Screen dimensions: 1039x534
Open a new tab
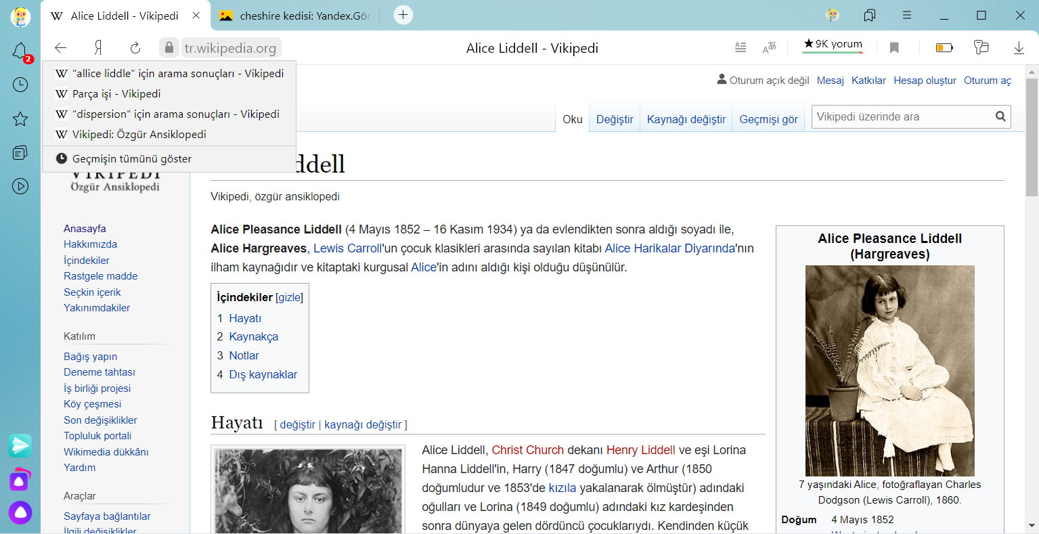tap(403, 15)
